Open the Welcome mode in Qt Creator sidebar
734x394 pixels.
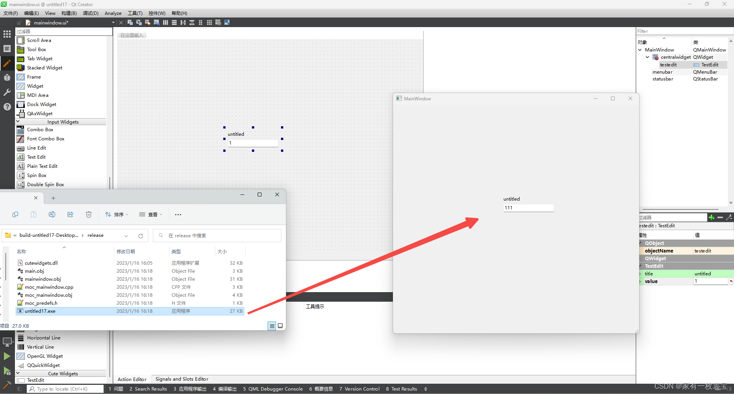7,34
